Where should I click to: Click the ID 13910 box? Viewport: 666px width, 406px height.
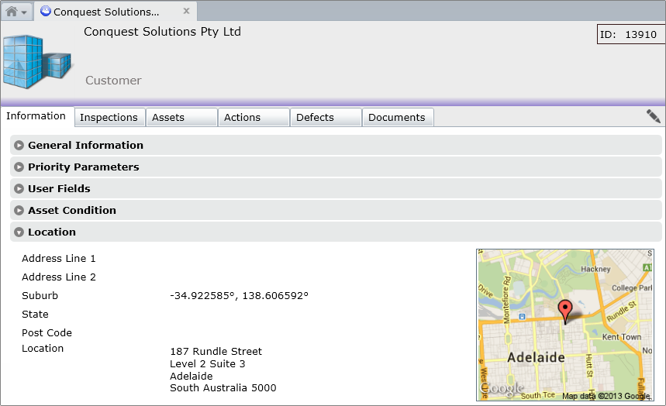tap(631, 34)
